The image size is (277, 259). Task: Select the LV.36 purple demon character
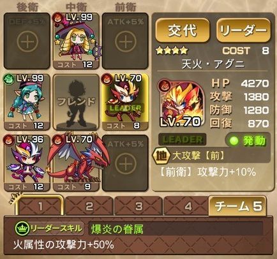[27, 163]
